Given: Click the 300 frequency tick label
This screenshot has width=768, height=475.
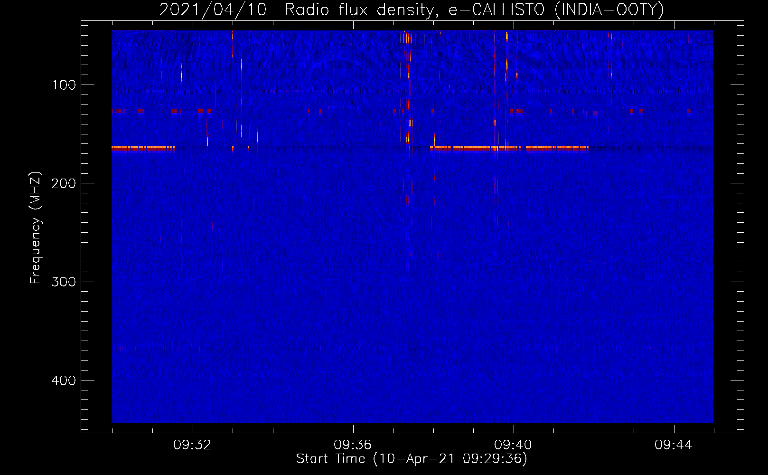Looking at the screenshot, I should pos(64,282).
